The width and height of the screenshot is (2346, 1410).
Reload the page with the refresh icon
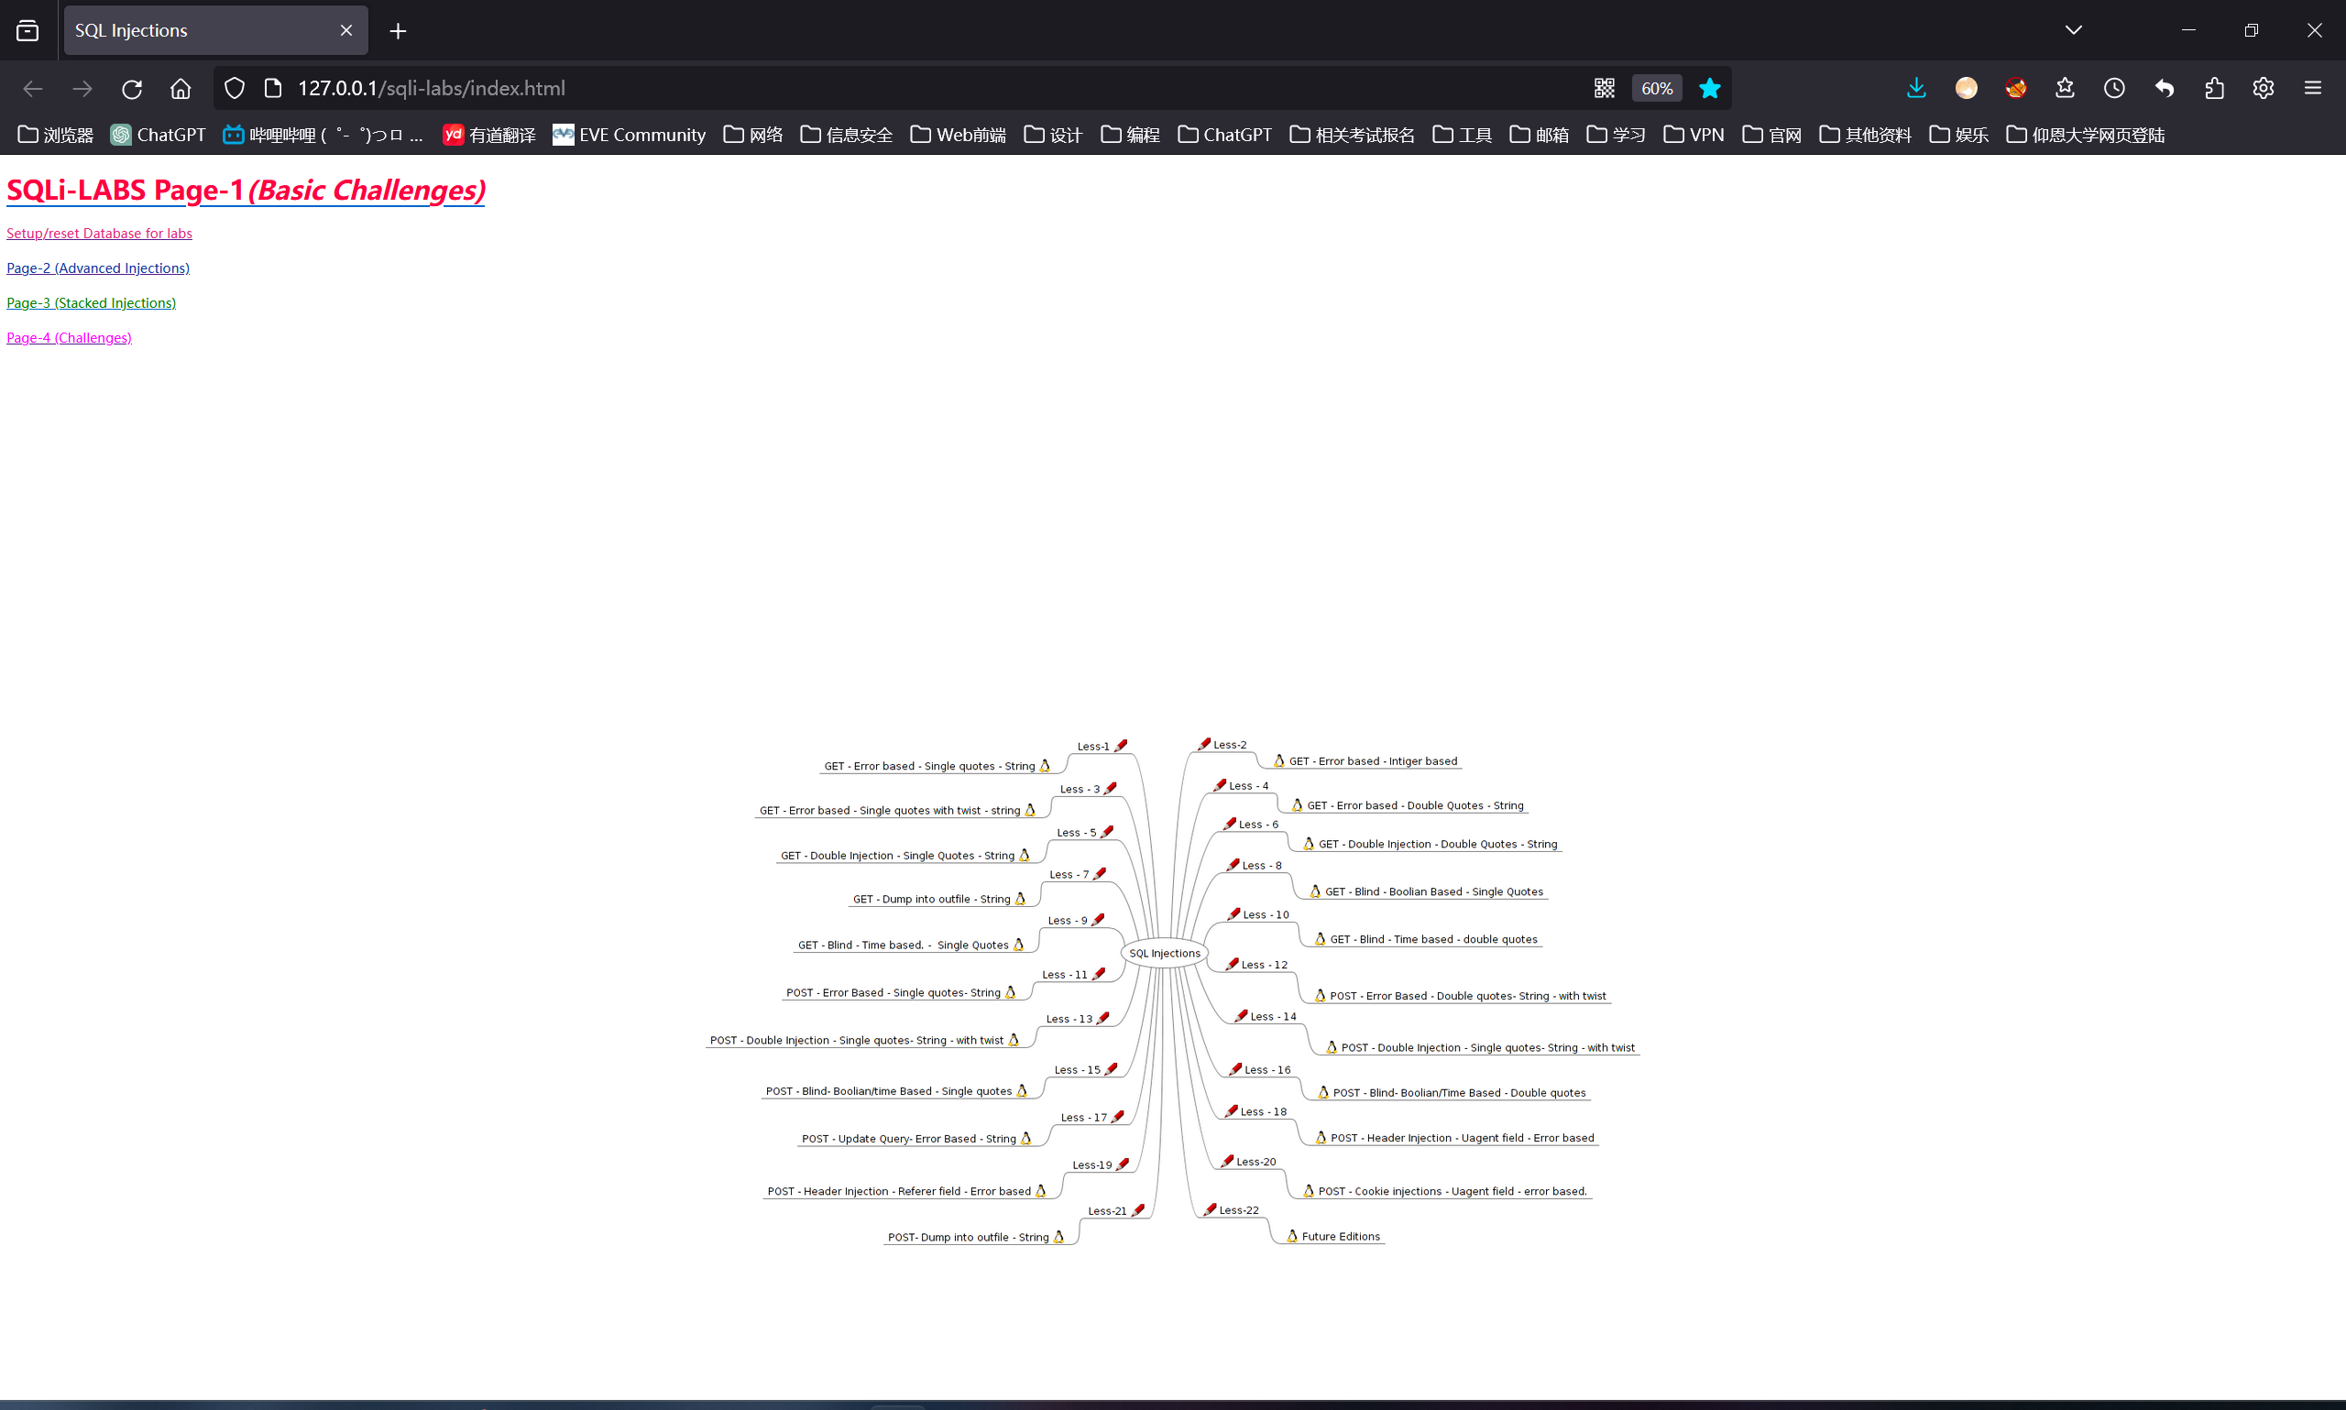click(x=132, y=88)
